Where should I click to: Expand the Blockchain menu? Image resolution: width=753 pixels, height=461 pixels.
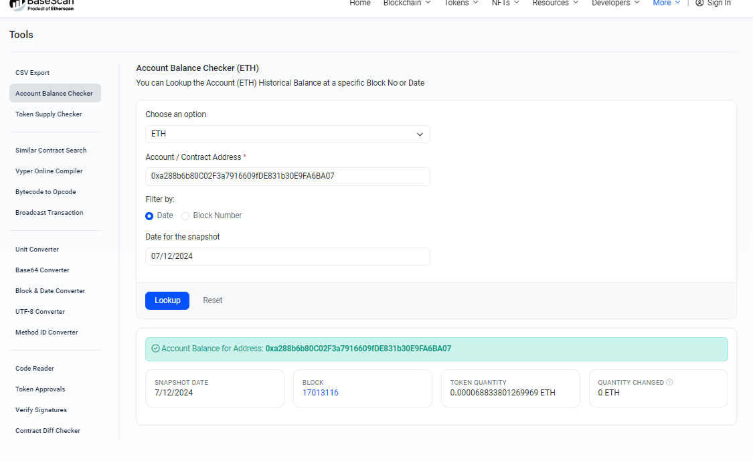pos(407,3)
